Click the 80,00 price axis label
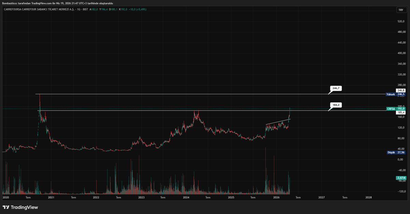Image resolution: width=410 pixels, height=214 pixels. (401, 138)
